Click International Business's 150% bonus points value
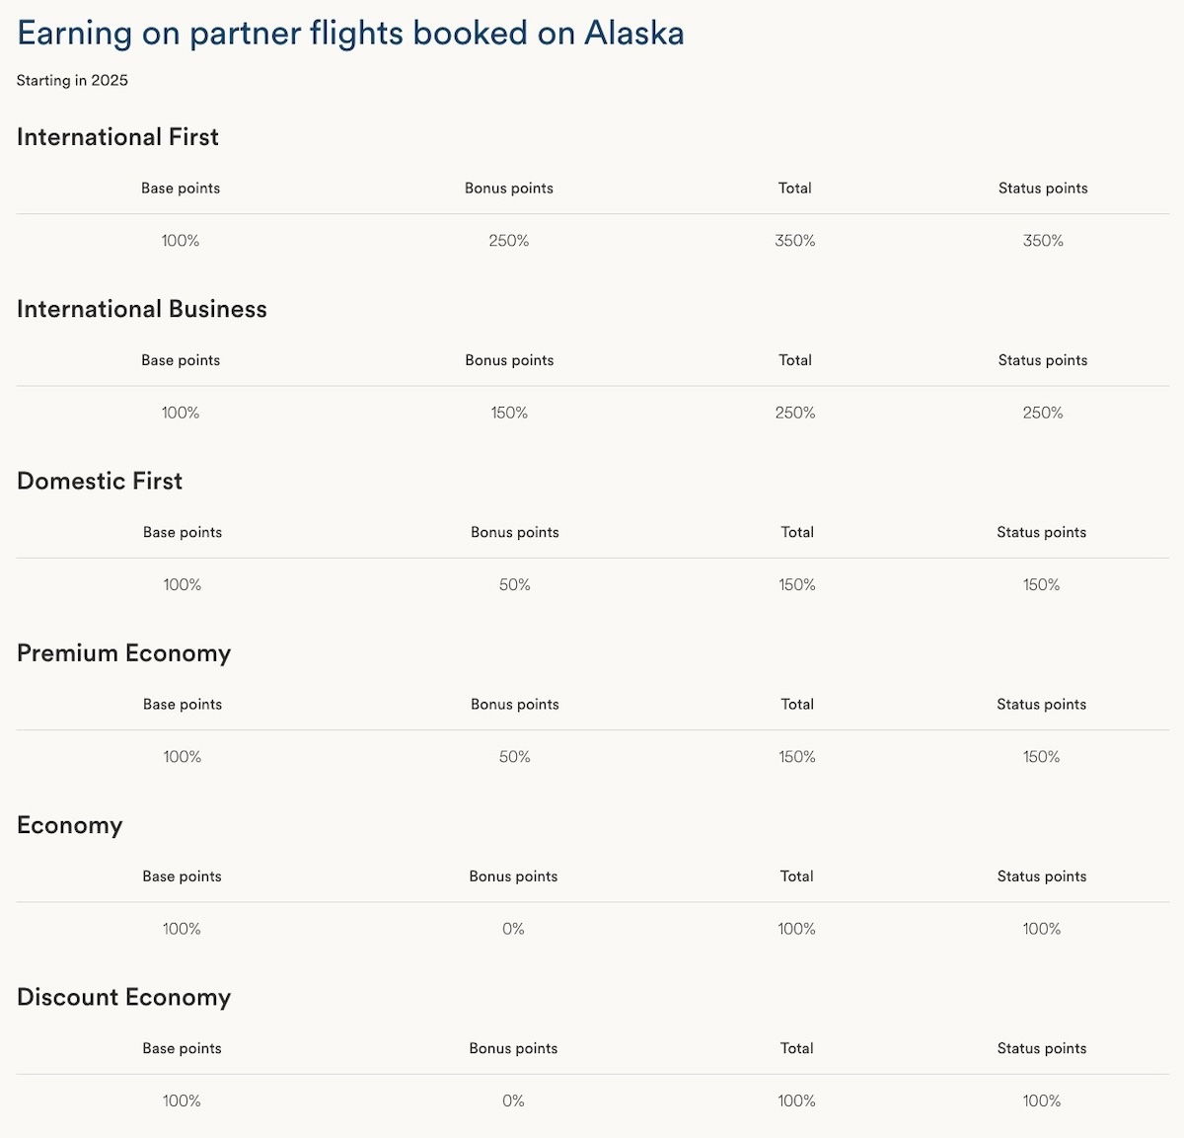 (509, 413)
